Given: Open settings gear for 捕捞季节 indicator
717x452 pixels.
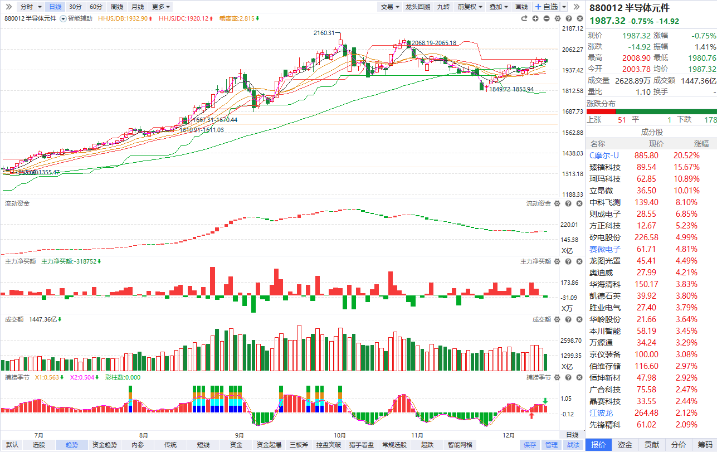Looking at the screenshot, I should click(x=557, y=377).
